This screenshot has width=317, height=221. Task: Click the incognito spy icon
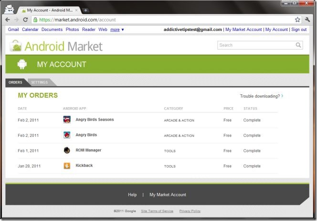[x=9, y=9]
